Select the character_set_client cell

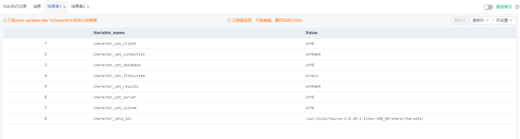(115, 44)
